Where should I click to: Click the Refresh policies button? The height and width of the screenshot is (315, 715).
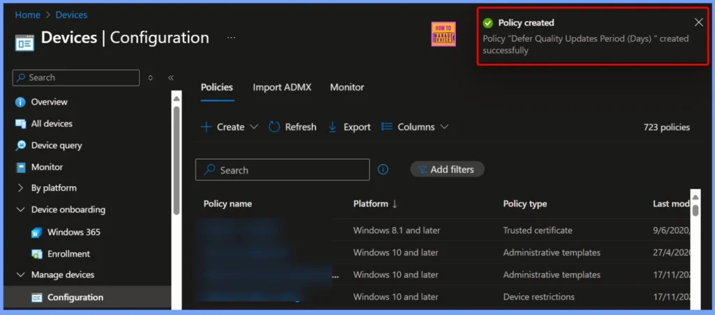(293, 127)
